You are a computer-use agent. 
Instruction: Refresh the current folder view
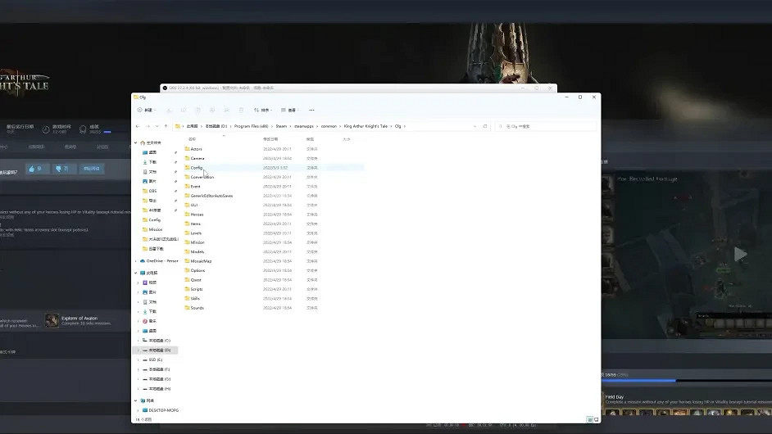tap(485, 126)
